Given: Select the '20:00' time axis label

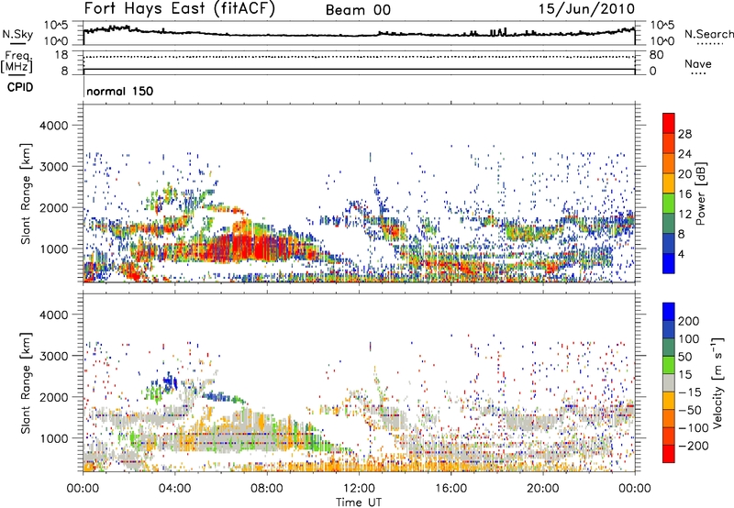Looking at the screenshot, I should tap(543, 489).
